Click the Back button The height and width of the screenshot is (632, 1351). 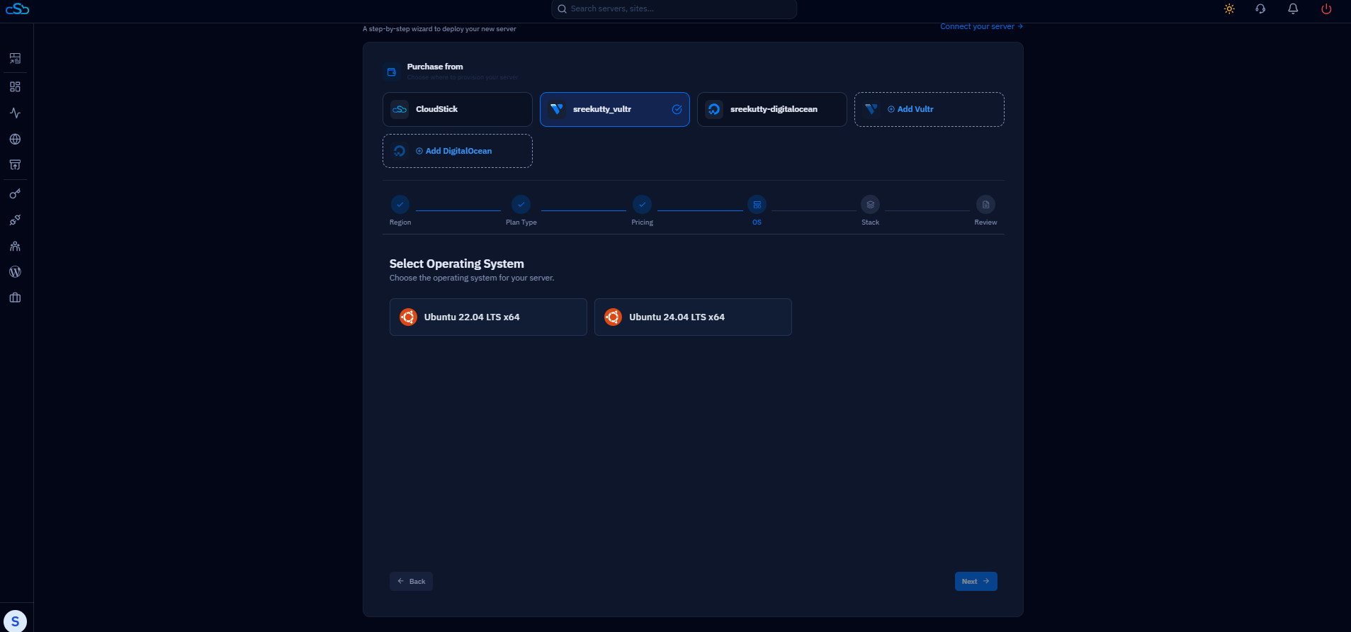[411, 582]
